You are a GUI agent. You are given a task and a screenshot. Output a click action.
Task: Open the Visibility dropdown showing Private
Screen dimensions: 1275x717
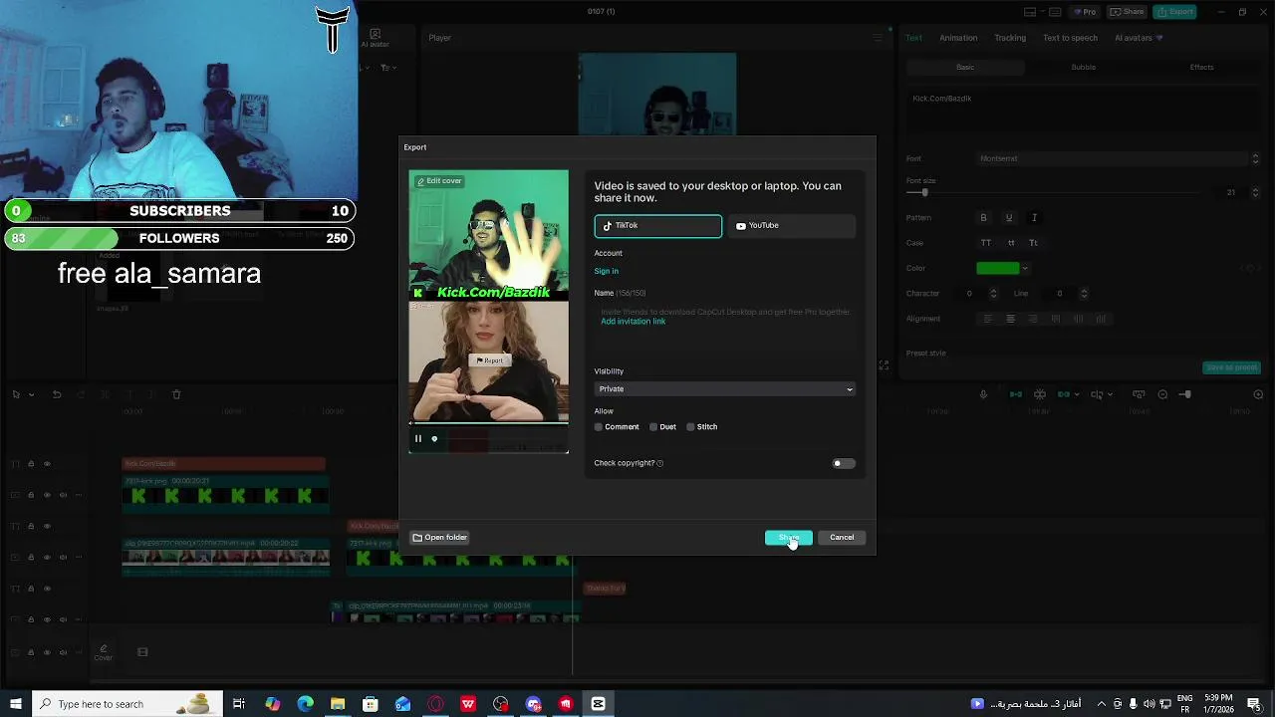click(x=724, y=389)
